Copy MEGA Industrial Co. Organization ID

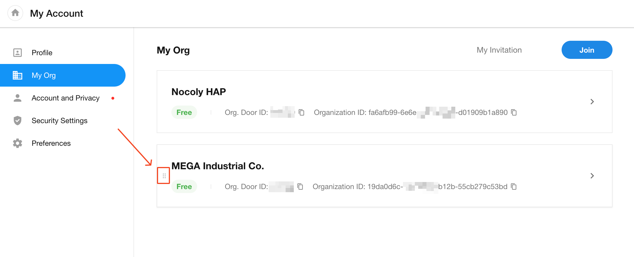click(x=514, y=187)
